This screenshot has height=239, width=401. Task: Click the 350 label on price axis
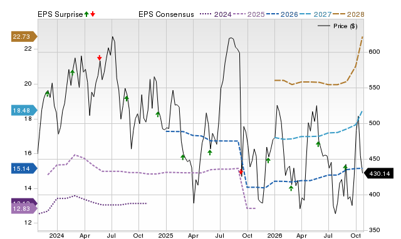pyautogui.click(x=374, y=230)
